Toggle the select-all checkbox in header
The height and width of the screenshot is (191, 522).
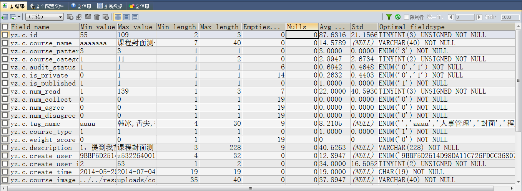pyautogui.click(x=5, y=27)
